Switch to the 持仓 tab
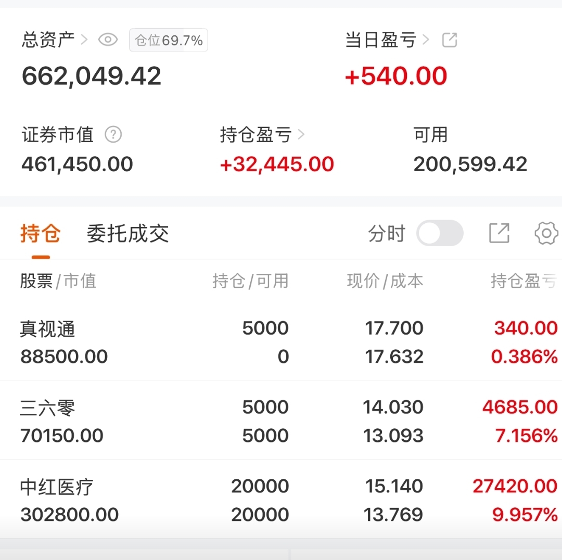Image resolution: width=562 pixels, height=560 pixels. tap(41, 234)
